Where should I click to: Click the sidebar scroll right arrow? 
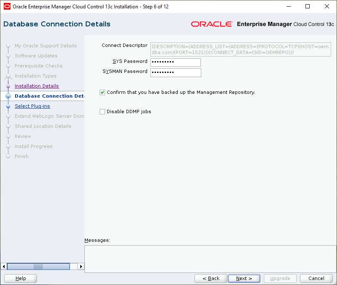[81, 266]
